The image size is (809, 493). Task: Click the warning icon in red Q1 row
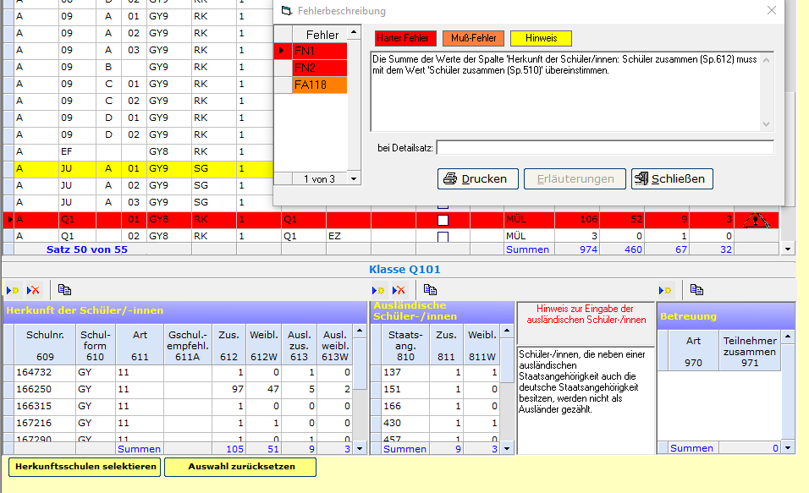point(756,221)
